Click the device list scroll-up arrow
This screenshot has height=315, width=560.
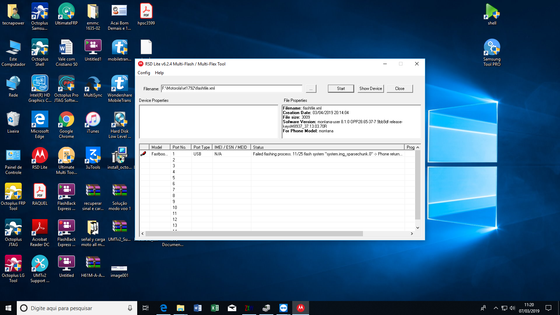tap(418, 147)
